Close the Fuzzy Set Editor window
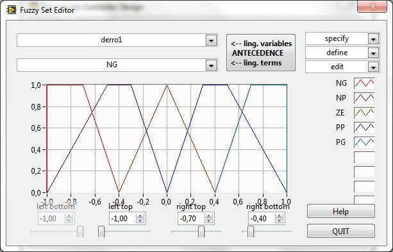 tap(372, 6)
